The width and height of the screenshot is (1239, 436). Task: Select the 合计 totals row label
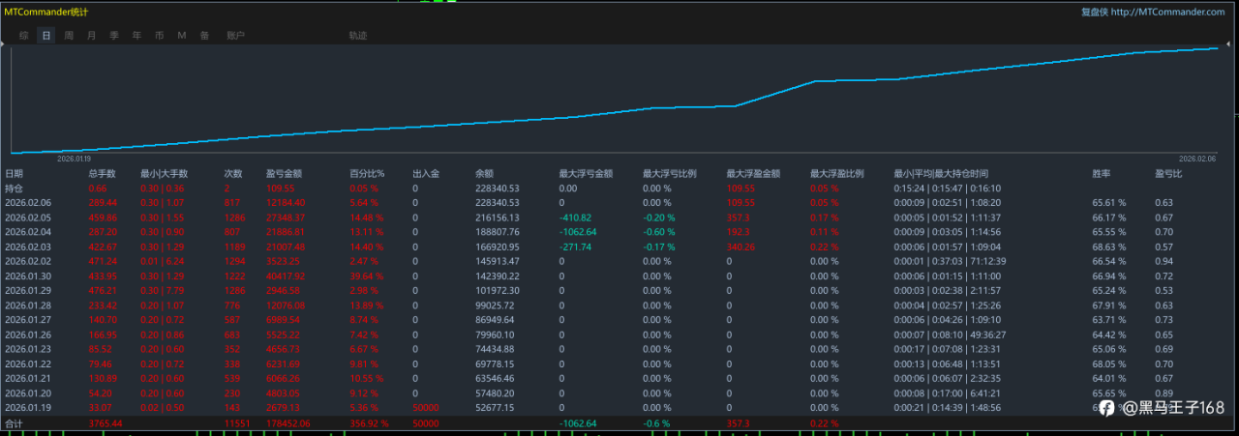click(15, 422)
